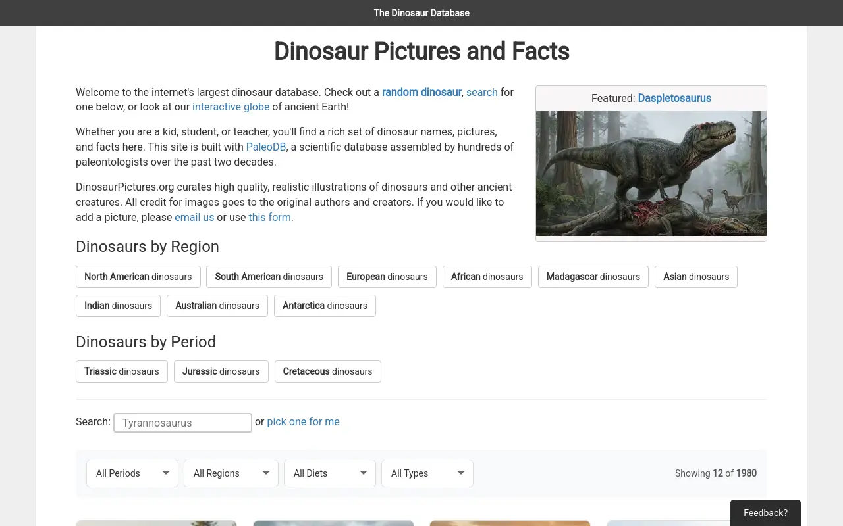
Task: Browse Indian dinosaurs
Action: (x=119, y=306)
